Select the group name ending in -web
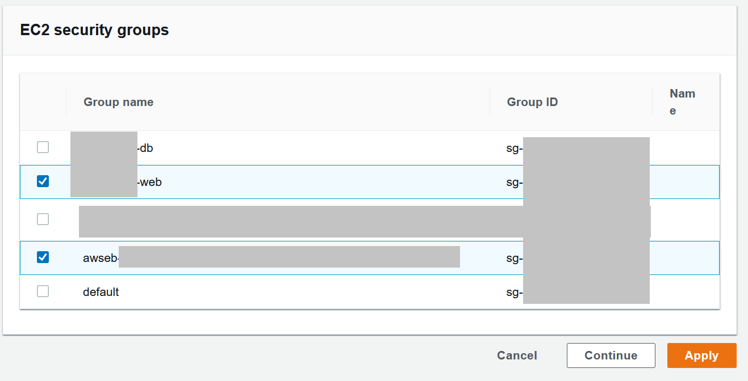 (x=116, y=182)
